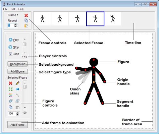Paste figure using the grey clipboard icon
The width and height of the screenshot is (159, 134).
tap(17, 107)
